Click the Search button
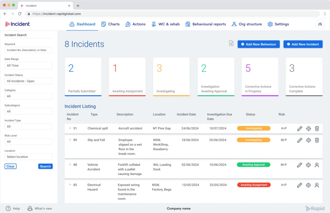This screenshot has height=213, width=330. click(x=45, y=166)
